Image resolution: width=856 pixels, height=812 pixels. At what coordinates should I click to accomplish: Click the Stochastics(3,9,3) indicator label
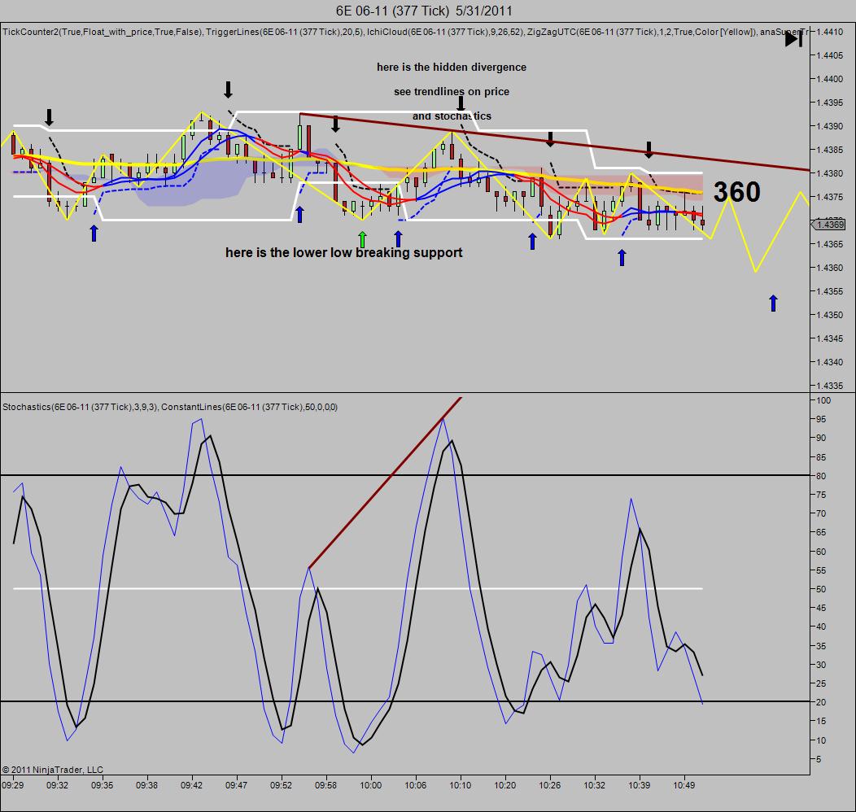tap(79, 407)
